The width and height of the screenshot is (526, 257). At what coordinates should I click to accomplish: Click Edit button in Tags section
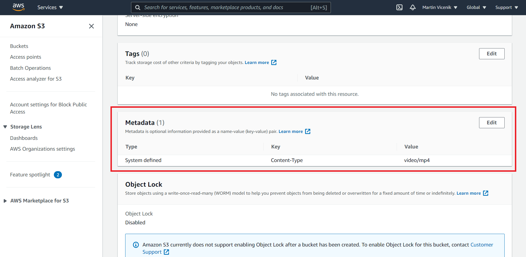(x=492, y=54)
